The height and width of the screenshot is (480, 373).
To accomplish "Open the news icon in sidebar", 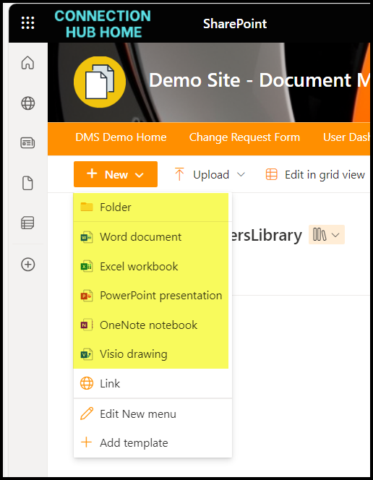I will (x=27, y=143).
